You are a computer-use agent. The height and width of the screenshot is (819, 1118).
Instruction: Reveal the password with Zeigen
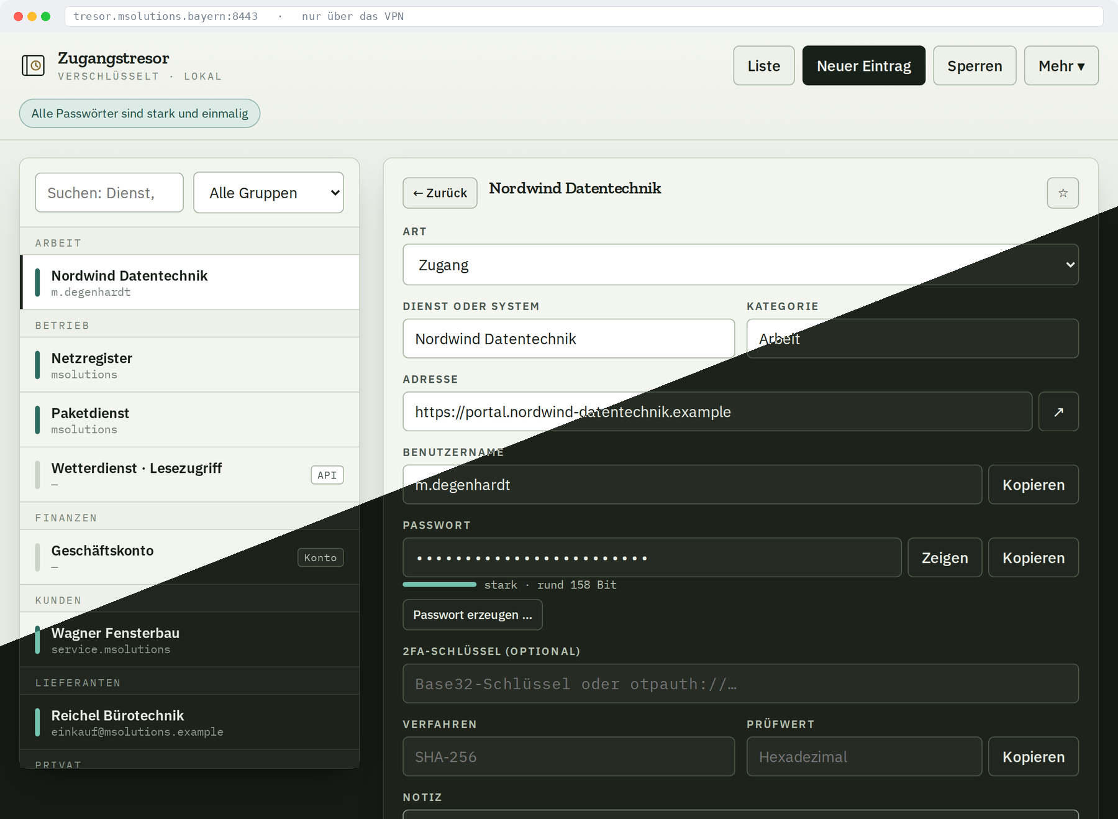pos(944,557)
